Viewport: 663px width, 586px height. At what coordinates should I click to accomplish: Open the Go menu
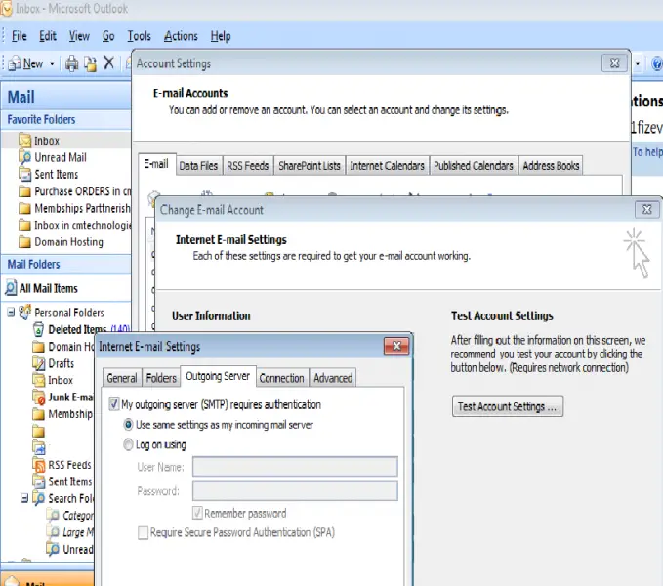pyautogui.click(x=108, y=36)
